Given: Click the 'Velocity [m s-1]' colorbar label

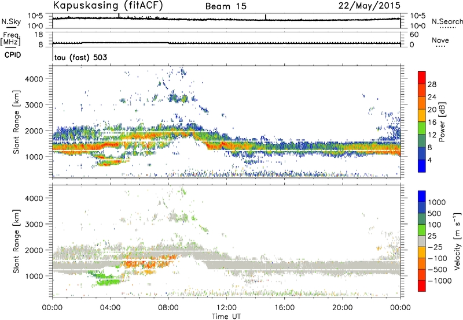Looking at the screenshot, I should (457, 240).
